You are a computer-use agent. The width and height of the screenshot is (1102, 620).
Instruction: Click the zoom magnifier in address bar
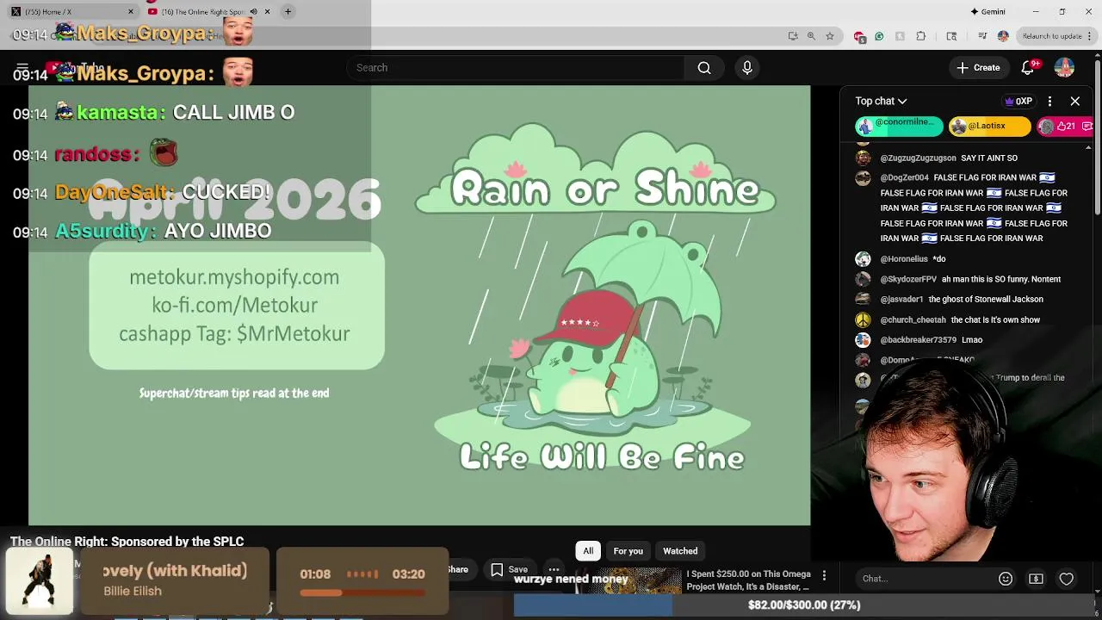point(811,36)
